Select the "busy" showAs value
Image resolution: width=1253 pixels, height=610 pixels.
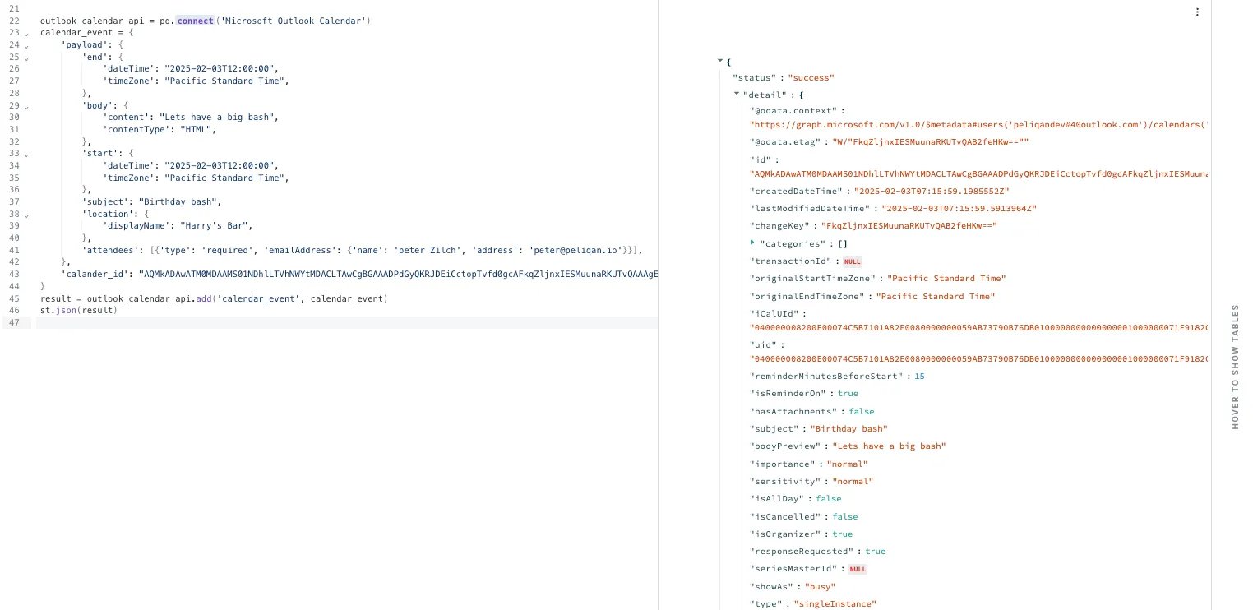click(820, 587)
